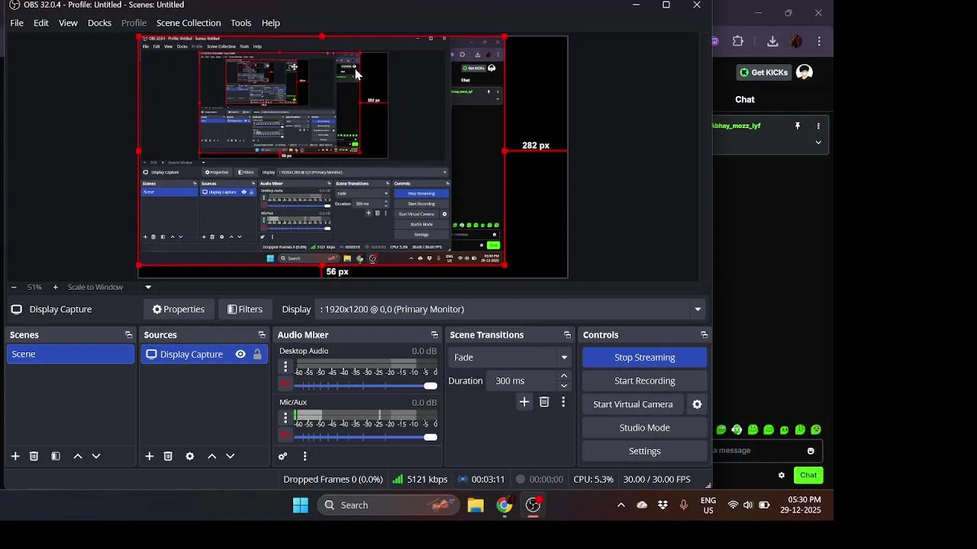The width and height of the screenshot is (977, 549).
Task: Pop out the Sources dock
Action: (262, 335)
